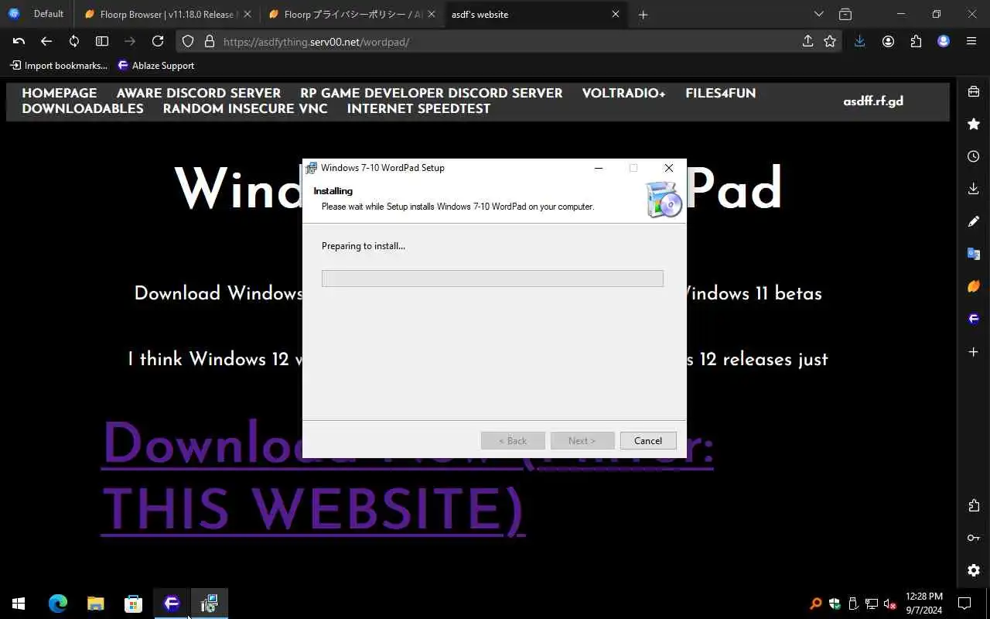
Task: Cancel the WordPad setup installation
Action: pos(648,440)
